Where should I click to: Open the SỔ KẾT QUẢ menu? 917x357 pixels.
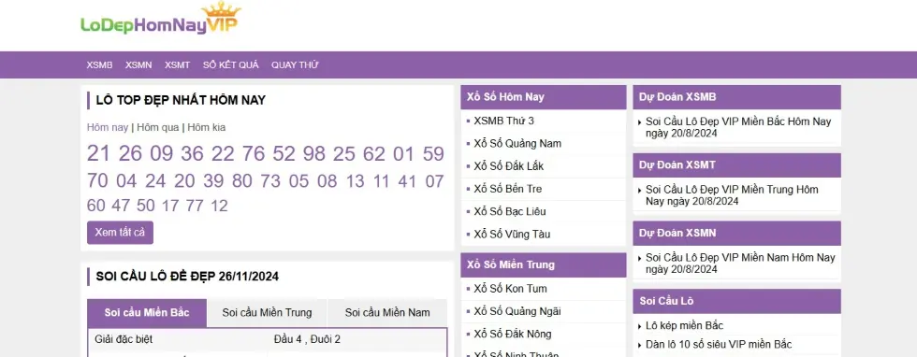[230, 64]
